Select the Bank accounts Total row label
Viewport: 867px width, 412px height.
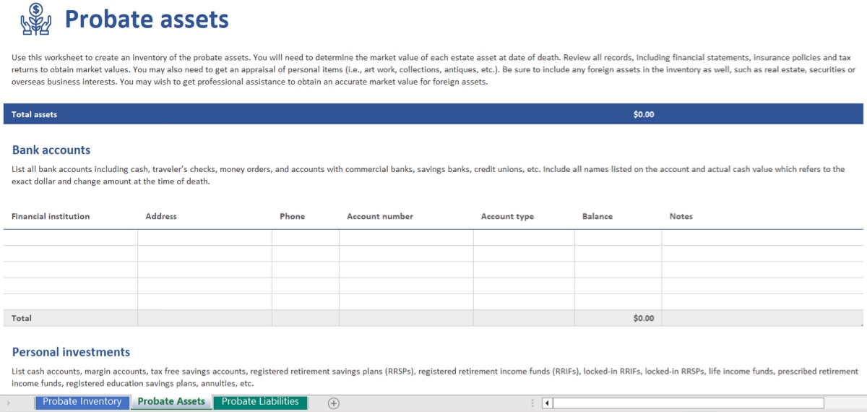(x=22, y=318)
